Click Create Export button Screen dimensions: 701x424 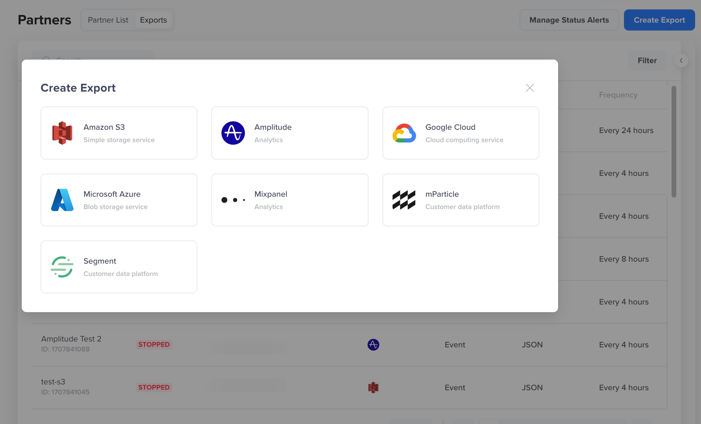pyautogui.click(x=659, y=20)
